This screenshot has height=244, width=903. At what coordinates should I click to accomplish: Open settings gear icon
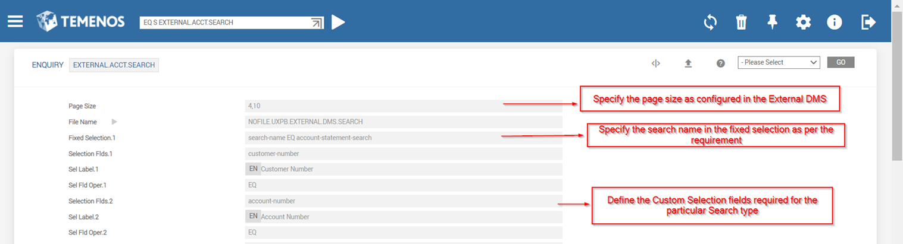tap(803, 23)
